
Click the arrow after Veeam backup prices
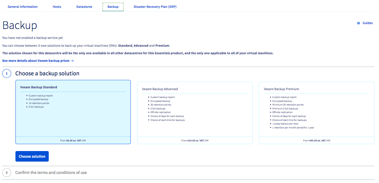72,61
